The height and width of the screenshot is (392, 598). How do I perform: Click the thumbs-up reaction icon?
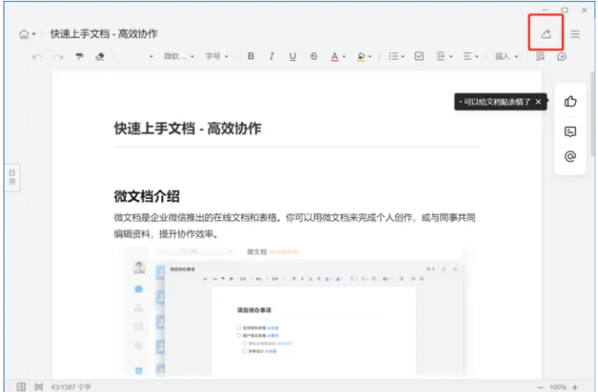click(x=571, y=101)
